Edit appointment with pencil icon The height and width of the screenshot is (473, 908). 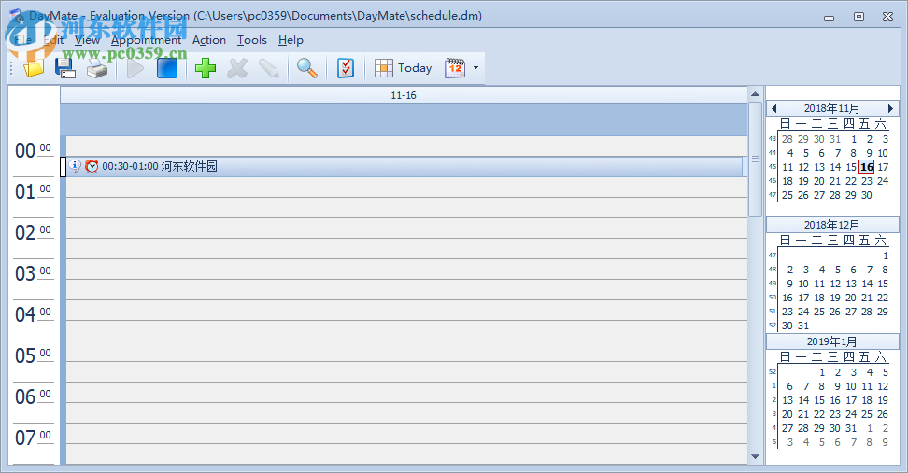click(x=269, y=68)
